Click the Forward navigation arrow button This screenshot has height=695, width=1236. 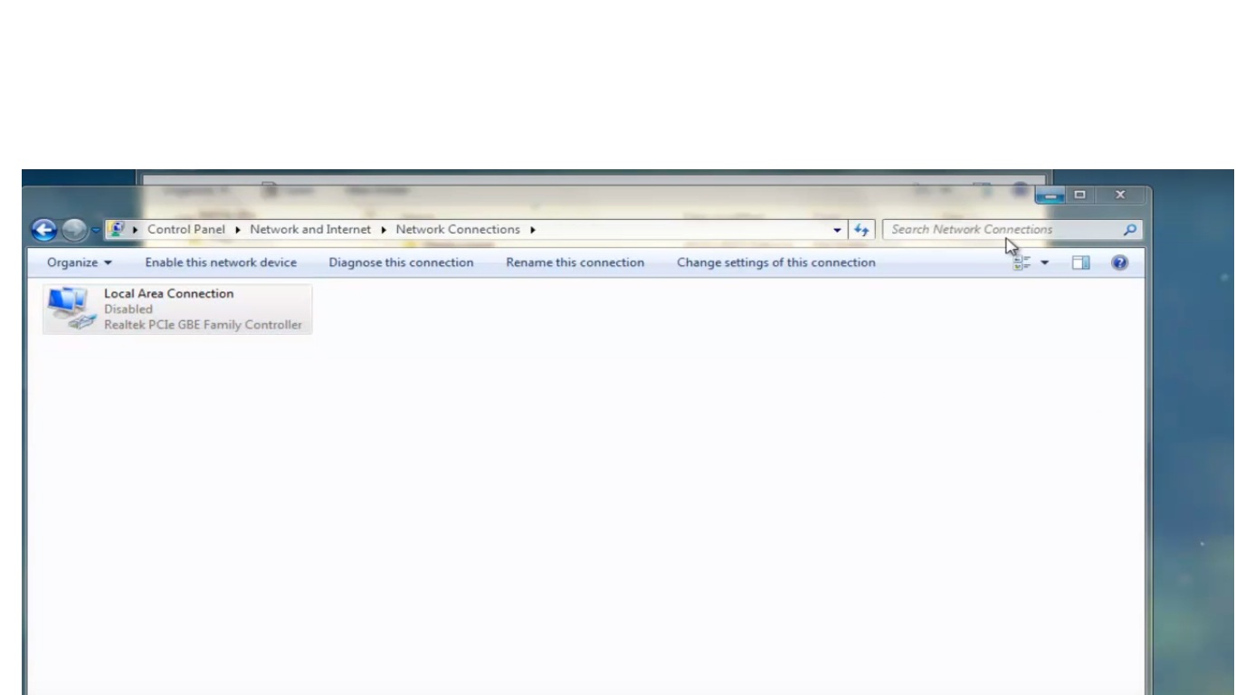73,230
